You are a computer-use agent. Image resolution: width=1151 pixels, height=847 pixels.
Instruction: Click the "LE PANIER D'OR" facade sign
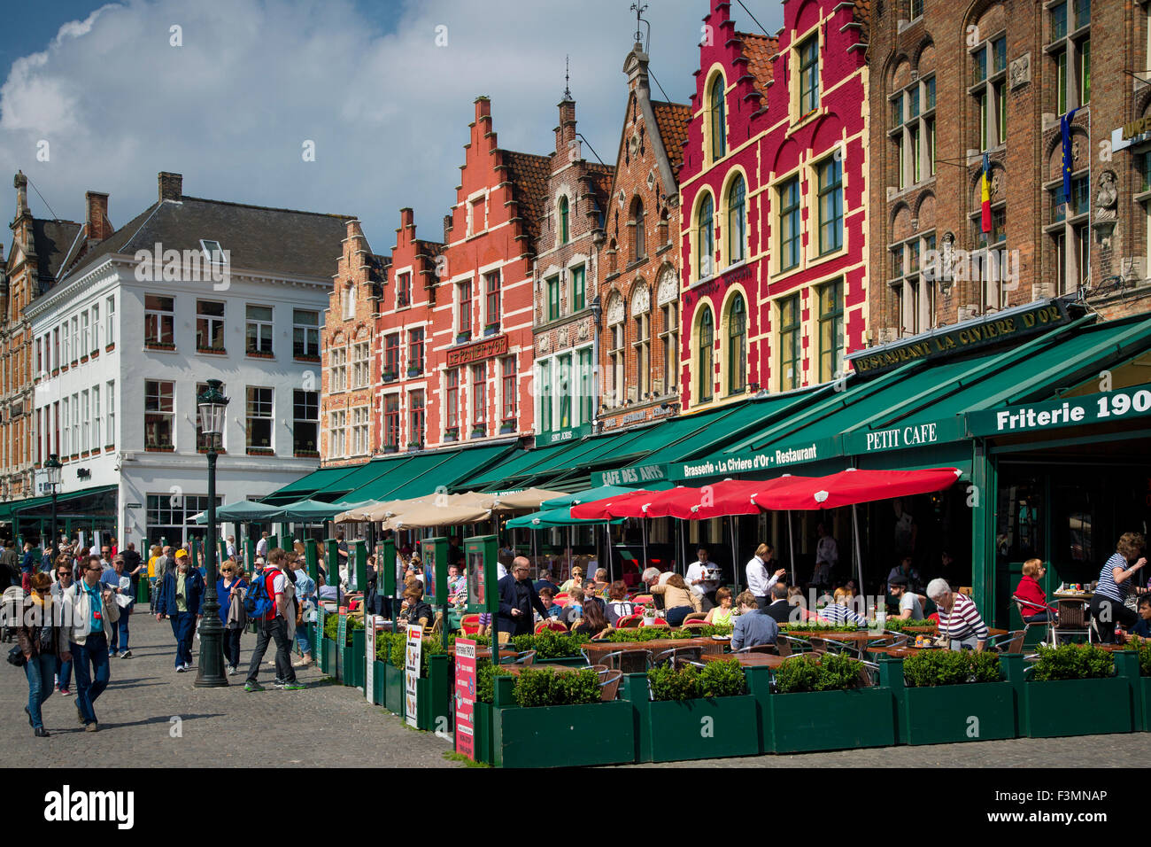[x=476, y=351]
